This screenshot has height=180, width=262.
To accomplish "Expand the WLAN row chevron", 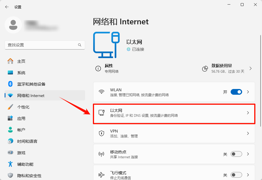I will coord(248,92).
